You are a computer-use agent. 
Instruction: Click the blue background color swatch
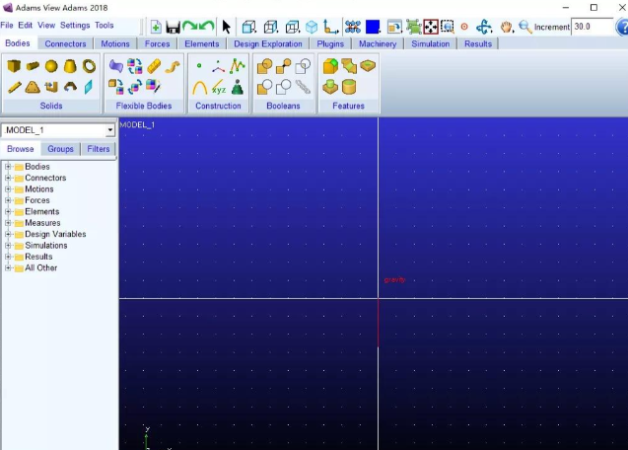[x=373, y=27]
